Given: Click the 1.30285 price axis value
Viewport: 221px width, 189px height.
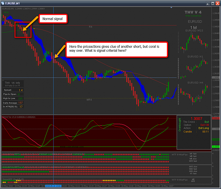Looking at the screenshot, I should click(x=216, y=53).
